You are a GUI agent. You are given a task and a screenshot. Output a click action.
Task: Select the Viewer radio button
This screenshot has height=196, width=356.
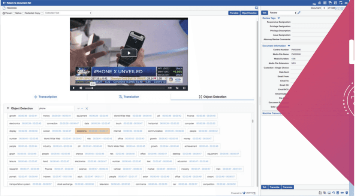coord(4,13)
